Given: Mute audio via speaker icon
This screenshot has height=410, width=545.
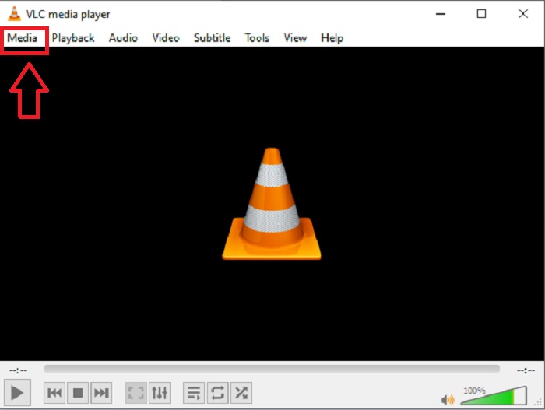Looking at the screenshot, I should tap(448, 399).
